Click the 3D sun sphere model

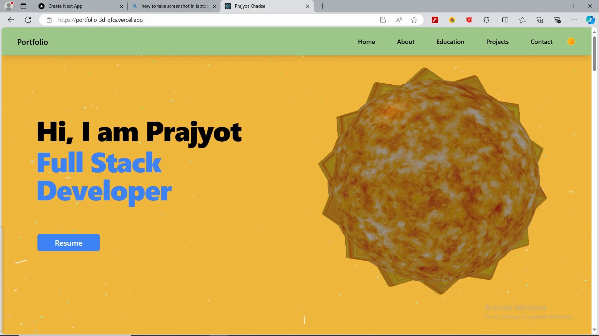coord(433,180)
